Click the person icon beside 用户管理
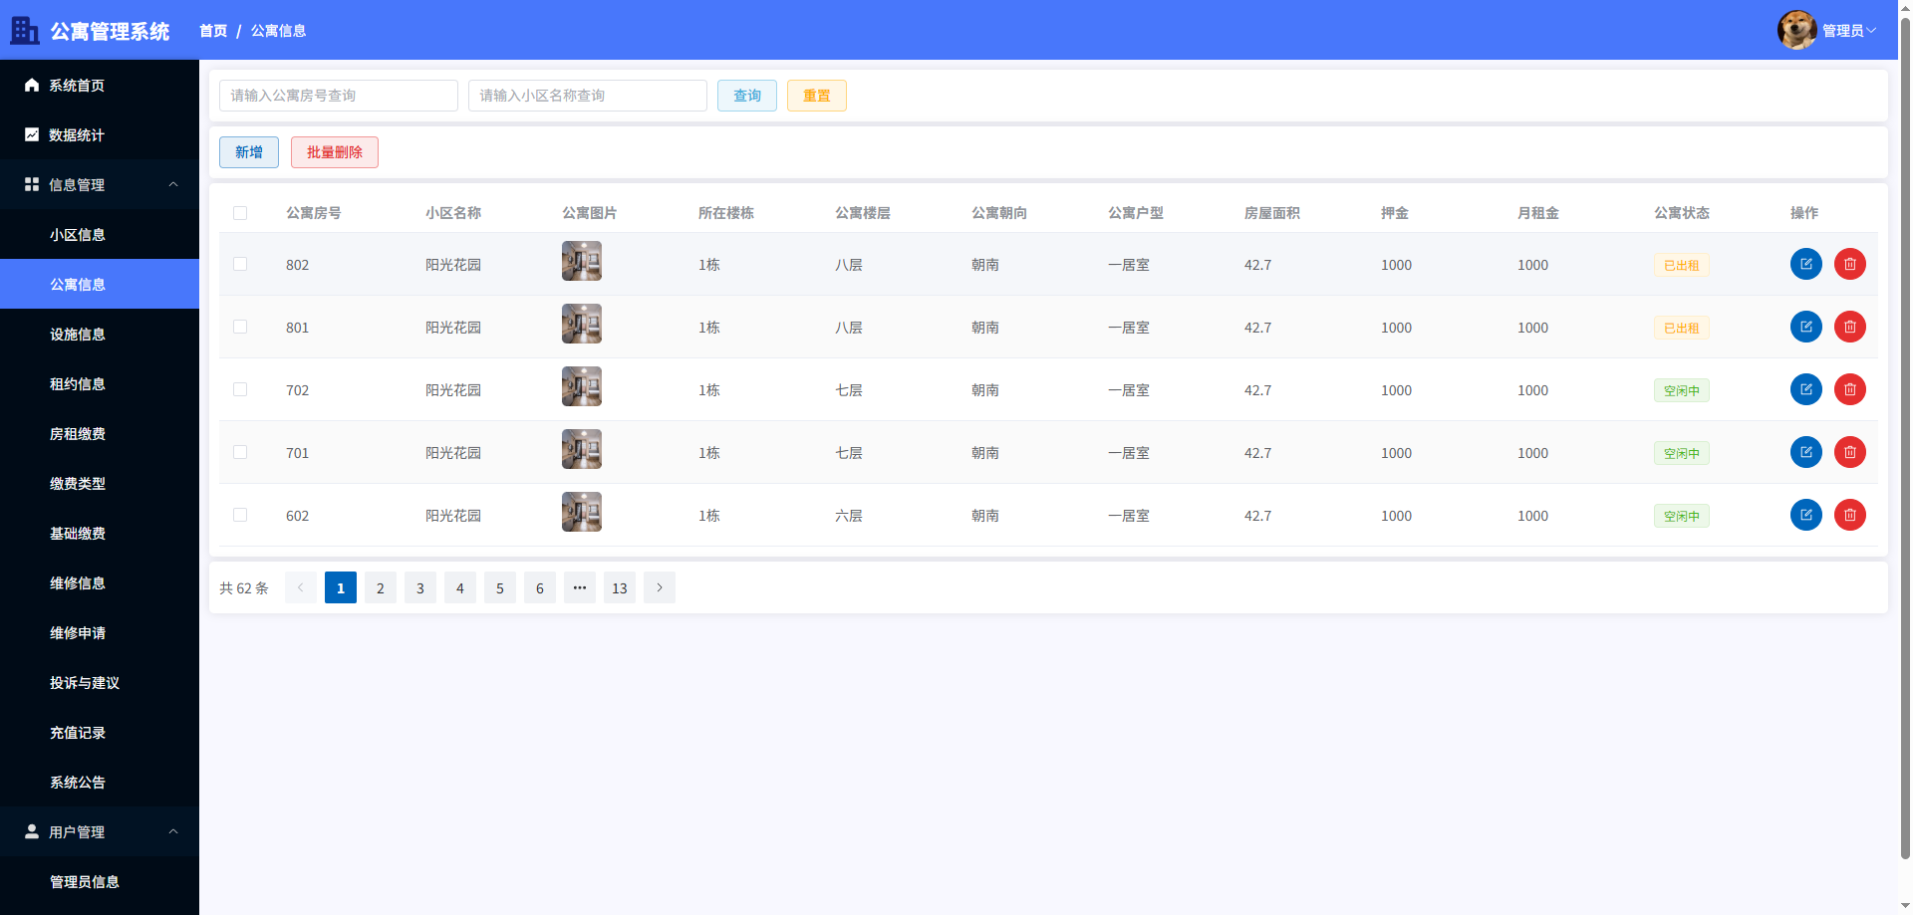This screenshot has height=915, width=1913. (x=32, y=831)
